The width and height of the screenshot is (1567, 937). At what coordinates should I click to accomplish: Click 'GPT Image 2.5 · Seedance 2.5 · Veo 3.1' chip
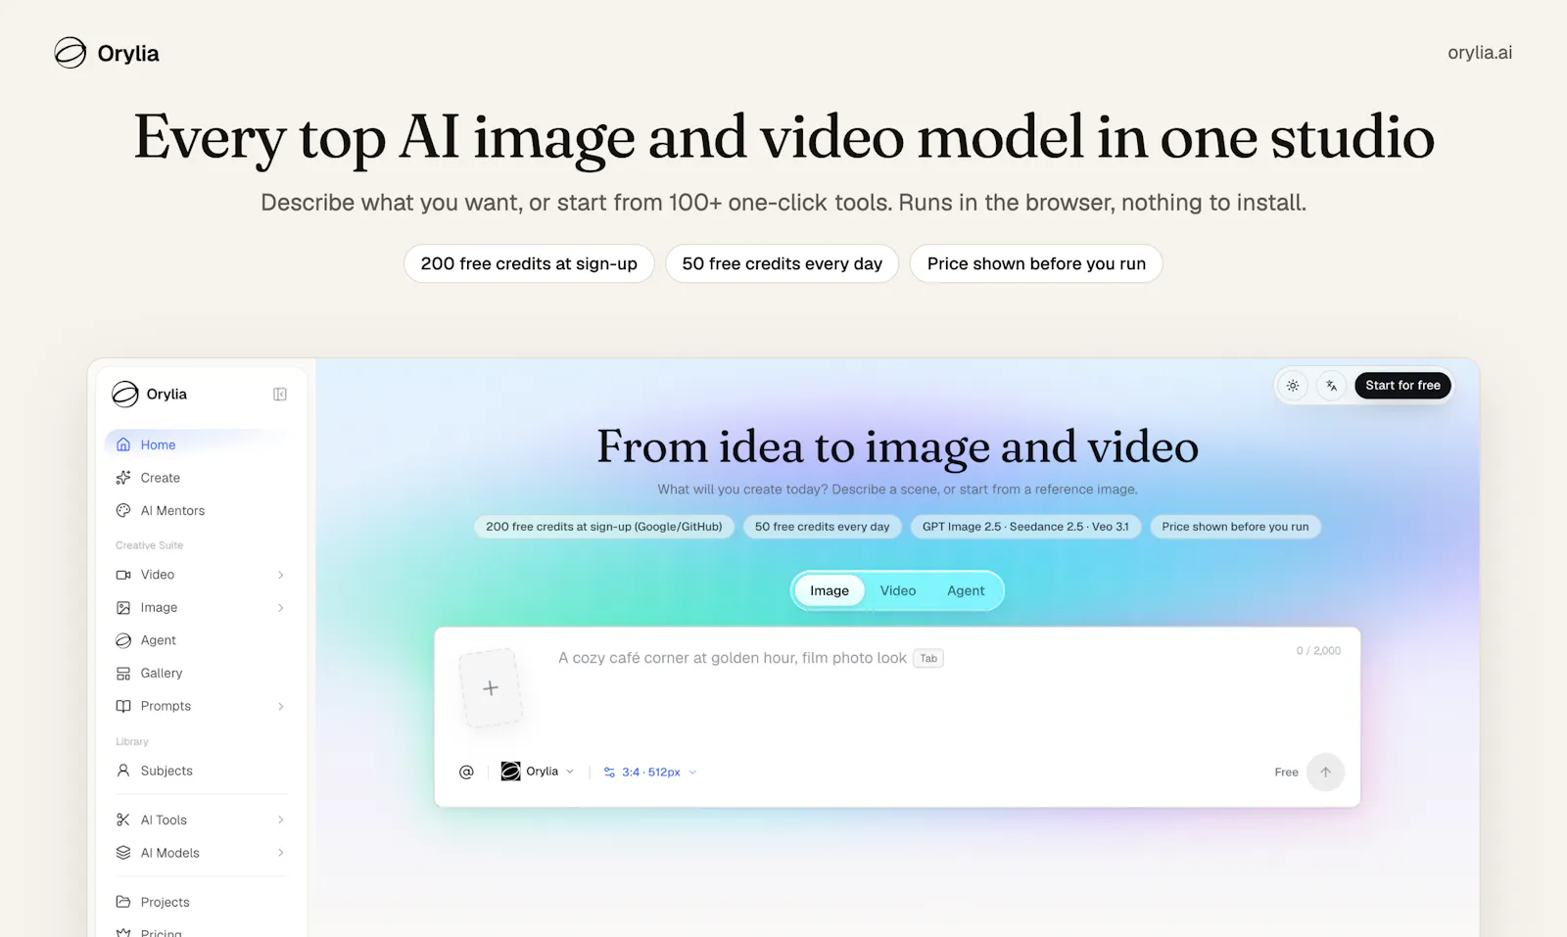pos(1025,527)
